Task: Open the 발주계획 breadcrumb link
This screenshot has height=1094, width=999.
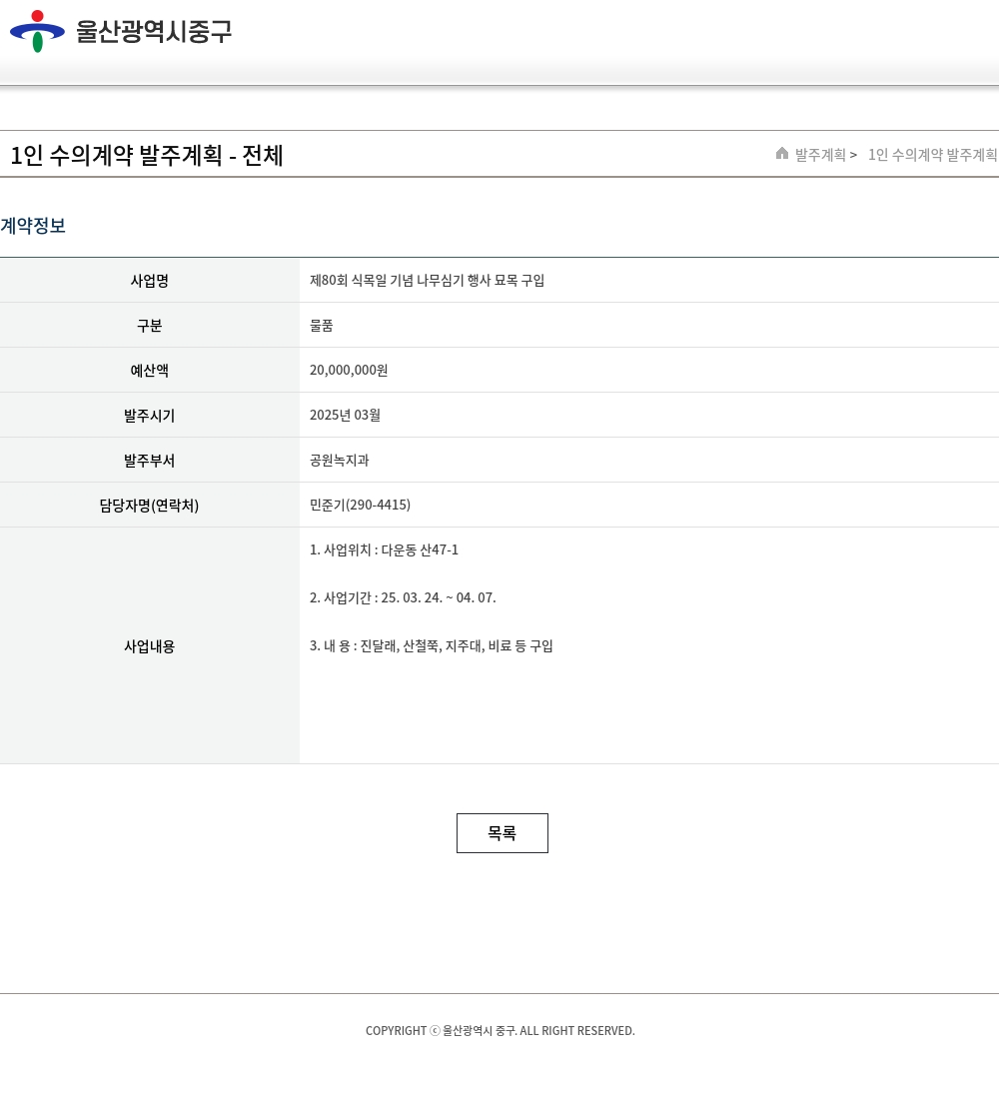Action: pos(820,155)
